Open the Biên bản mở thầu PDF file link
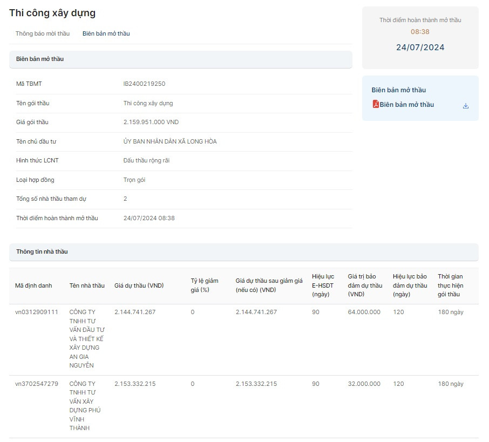Screen dimensions: 489x442 pyautogui.click(x=406, y=105)
